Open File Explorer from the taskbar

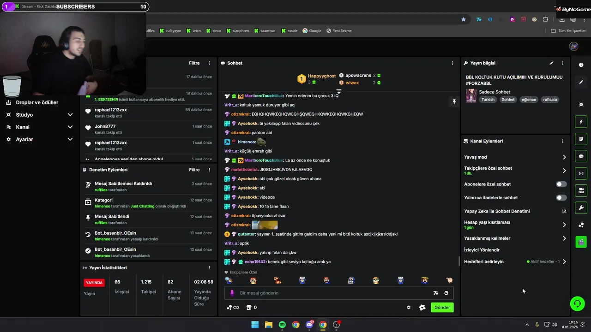[268, 325]
